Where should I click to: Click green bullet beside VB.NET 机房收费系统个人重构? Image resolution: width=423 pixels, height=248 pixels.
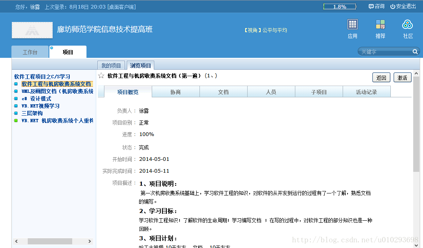click(x=16, y=121)
